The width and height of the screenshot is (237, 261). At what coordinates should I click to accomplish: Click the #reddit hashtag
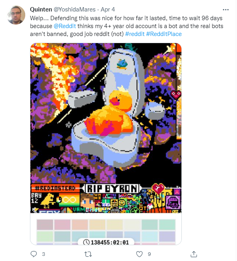click(135, 34)
